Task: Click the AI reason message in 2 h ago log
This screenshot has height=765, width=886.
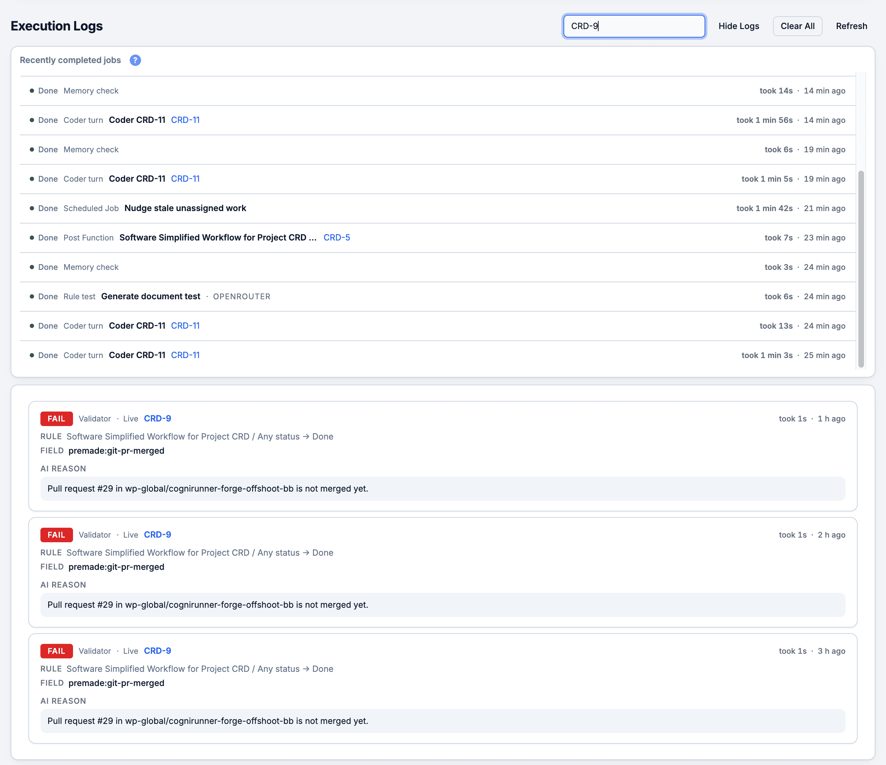Action: pos(443,605)
